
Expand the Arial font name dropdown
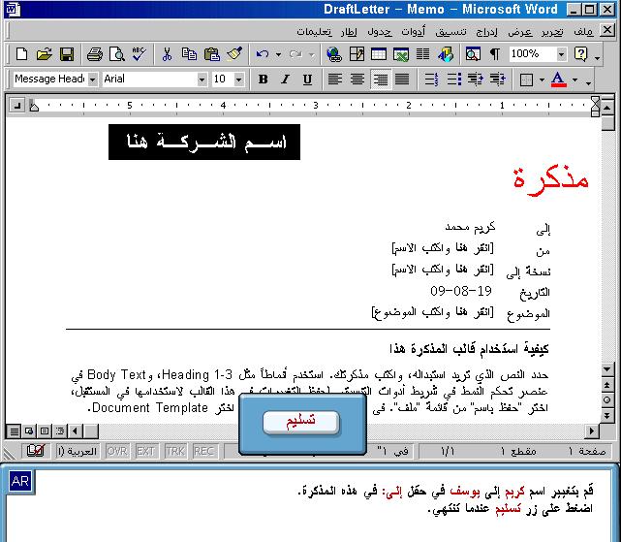[202, 80]
